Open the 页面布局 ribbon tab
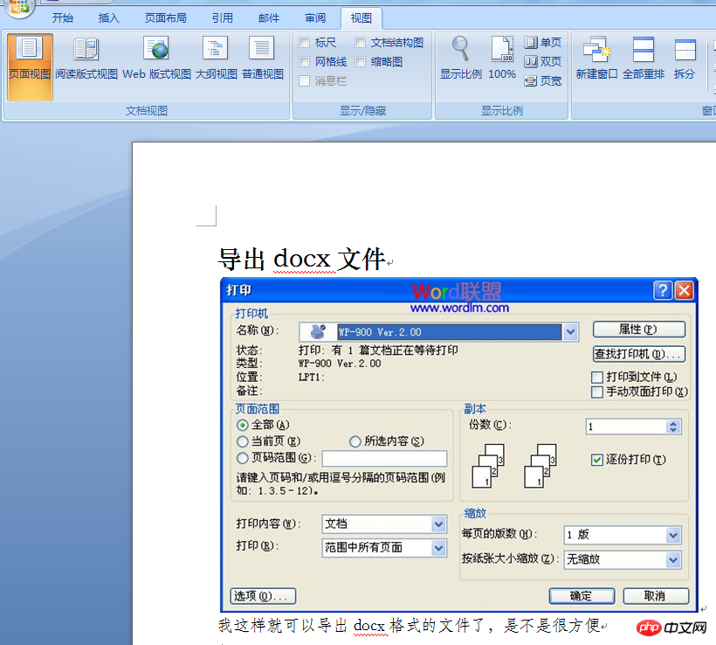 (165, 17)
